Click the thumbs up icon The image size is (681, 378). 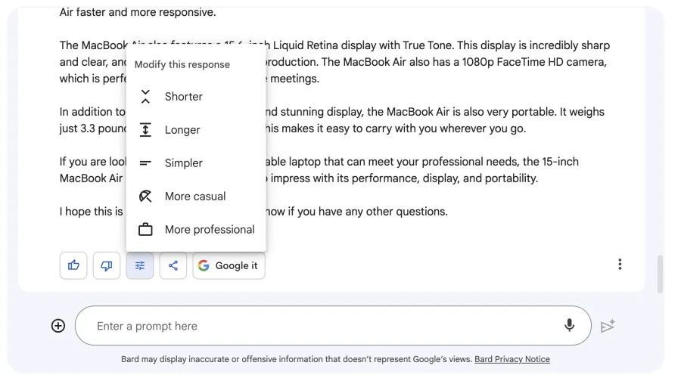pos(73,265)
